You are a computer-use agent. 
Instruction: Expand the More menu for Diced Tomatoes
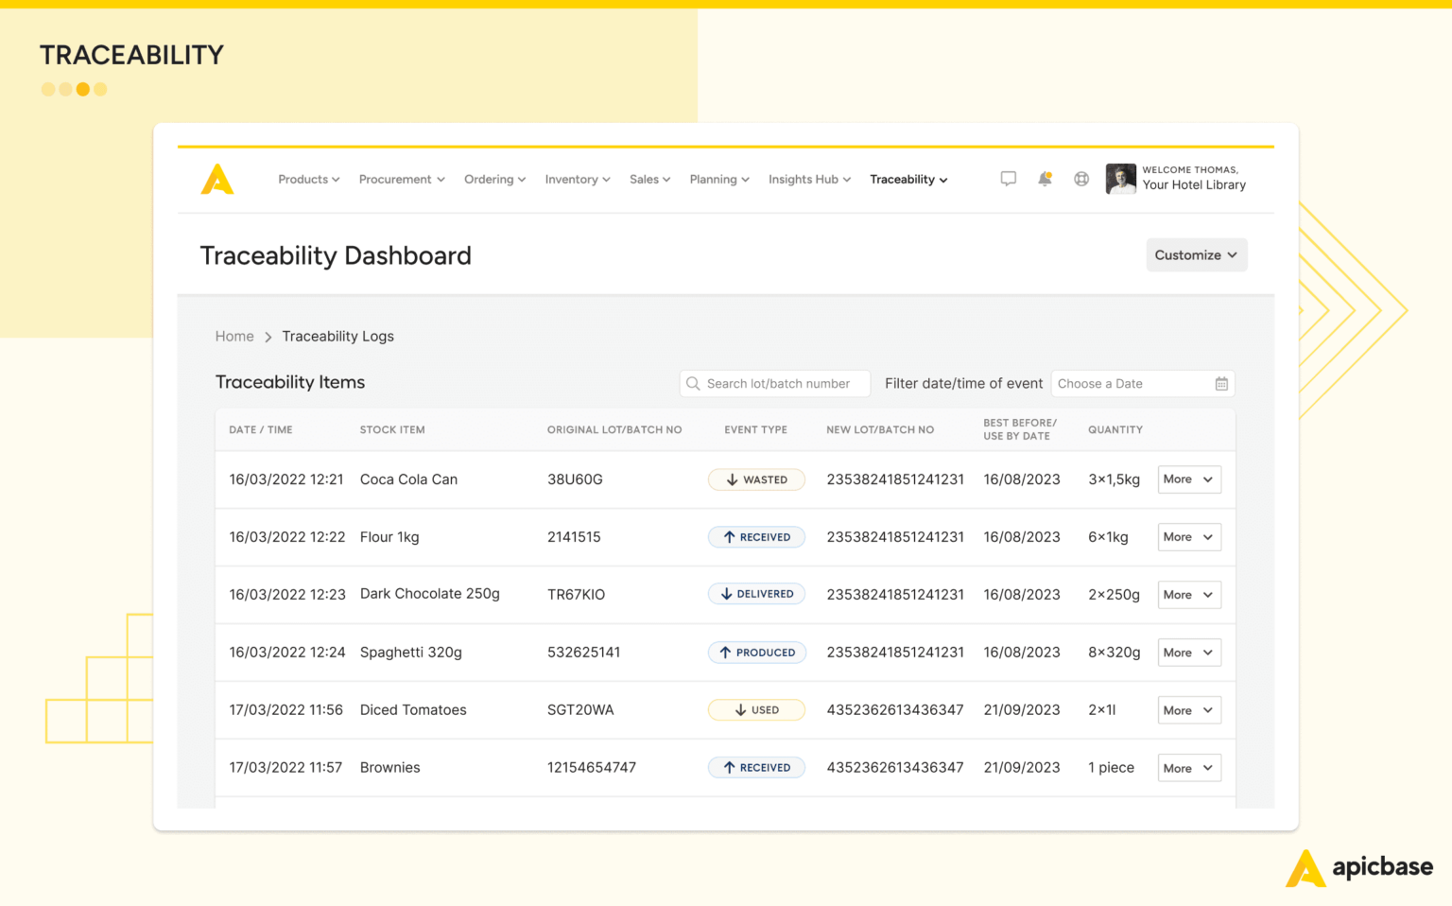(1188, 709)
